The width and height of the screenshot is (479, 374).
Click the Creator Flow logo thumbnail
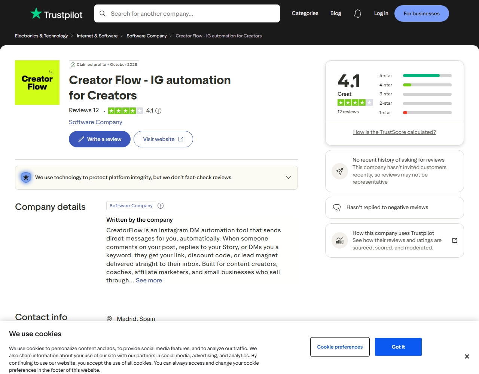pos(37,82)
